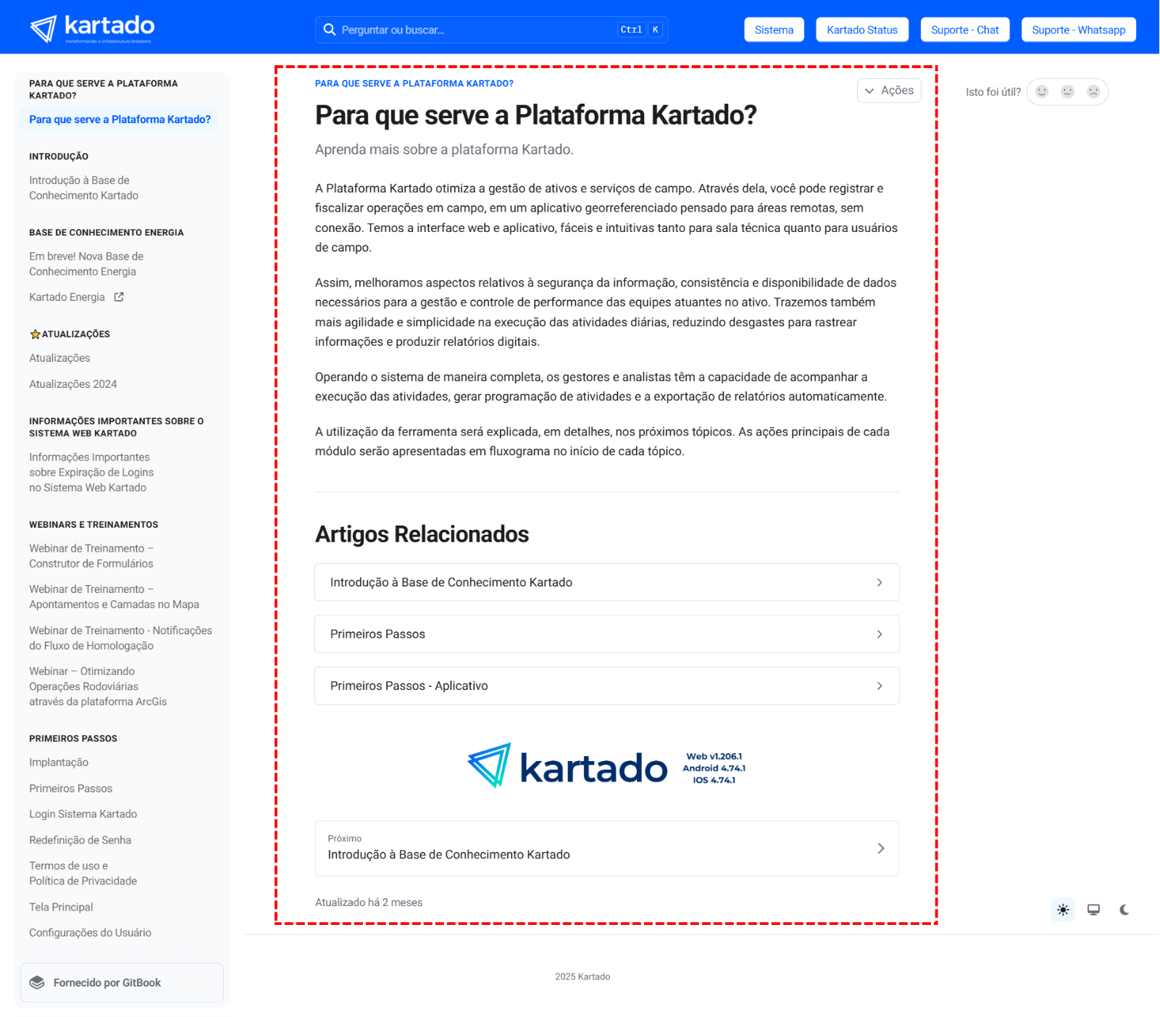Viewport: 1160px width, 1017px height.
Task: Open Atualizações 2024 in sidebar
Action: [x=73, y=384]
